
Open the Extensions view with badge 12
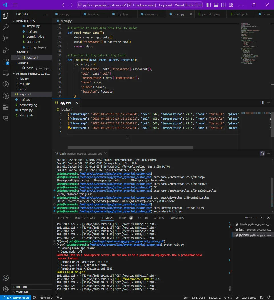[5, 62]
